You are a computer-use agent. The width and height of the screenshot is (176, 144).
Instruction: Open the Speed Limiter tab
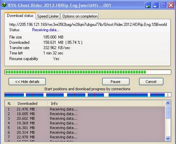pyautogui.click(x=48, y=16)
